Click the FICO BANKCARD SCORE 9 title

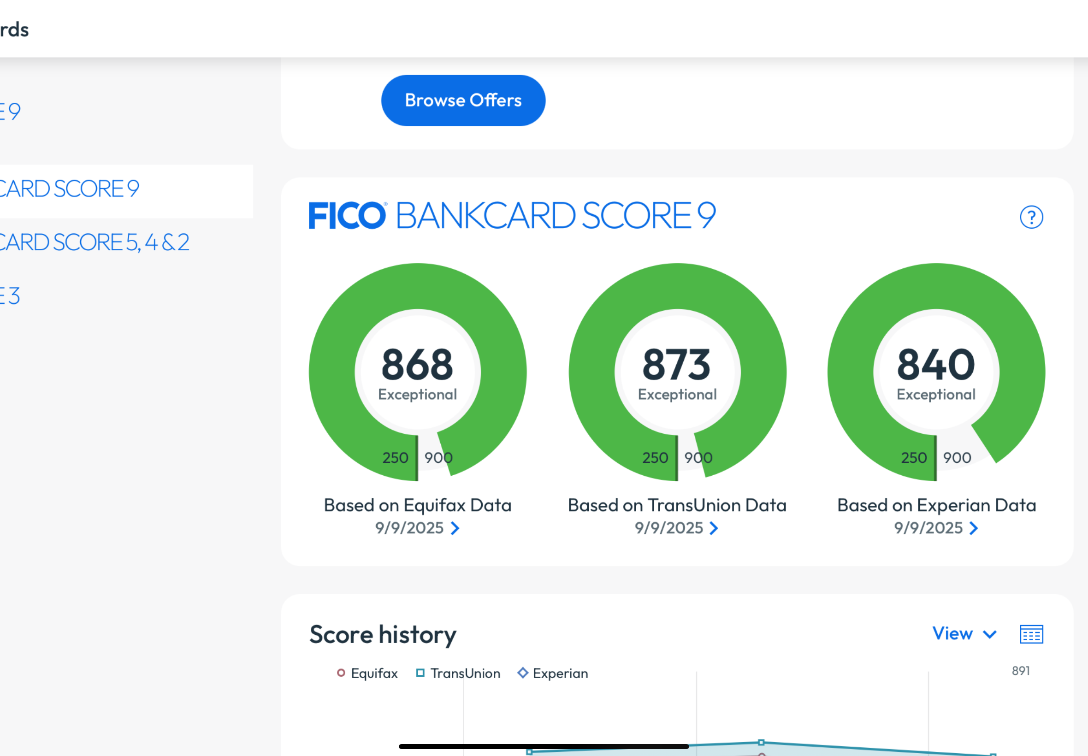512,216
